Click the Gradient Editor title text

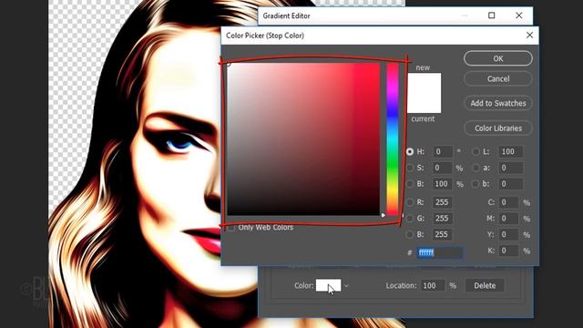(x=286, y=16)
